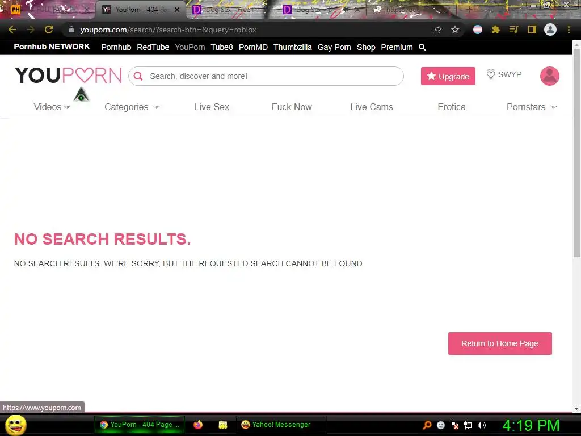Click the browser forward arrow
The height and width of the screenshot is (436, 581).
(31, 30)
